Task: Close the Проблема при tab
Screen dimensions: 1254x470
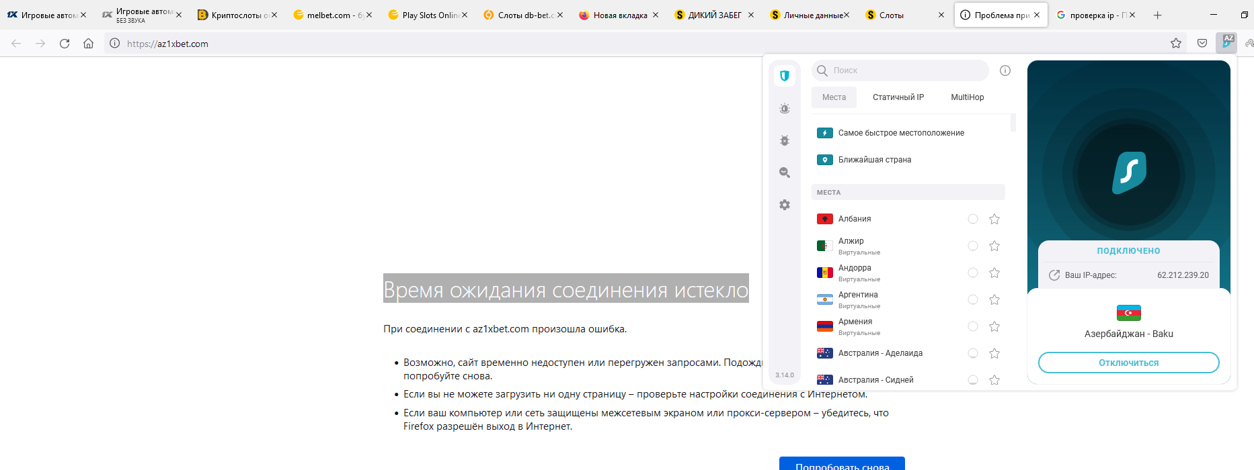Action: 1037,15
